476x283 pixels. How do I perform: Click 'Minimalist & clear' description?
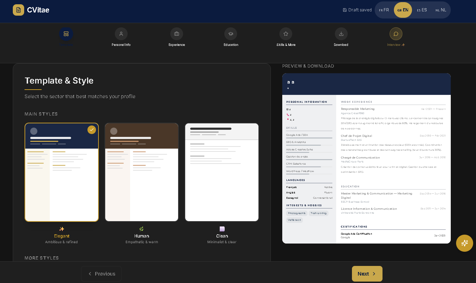point(222,242)
